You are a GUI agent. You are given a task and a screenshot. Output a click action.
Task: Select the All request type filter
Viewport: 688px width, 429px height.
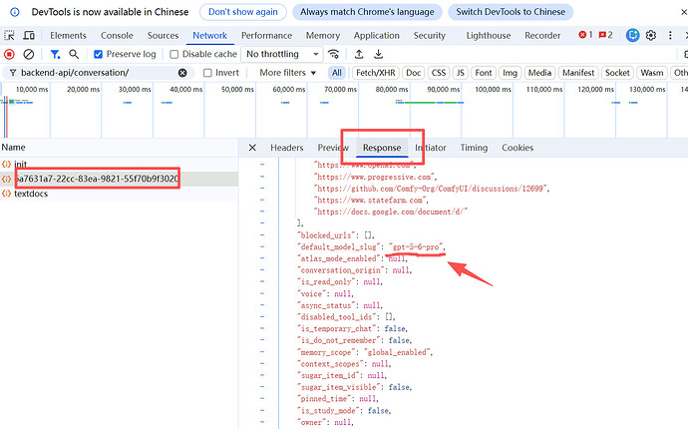(x=337, y=73)
